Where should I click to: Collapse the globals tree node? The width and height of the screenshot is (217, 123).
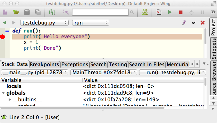click(3, 93)
